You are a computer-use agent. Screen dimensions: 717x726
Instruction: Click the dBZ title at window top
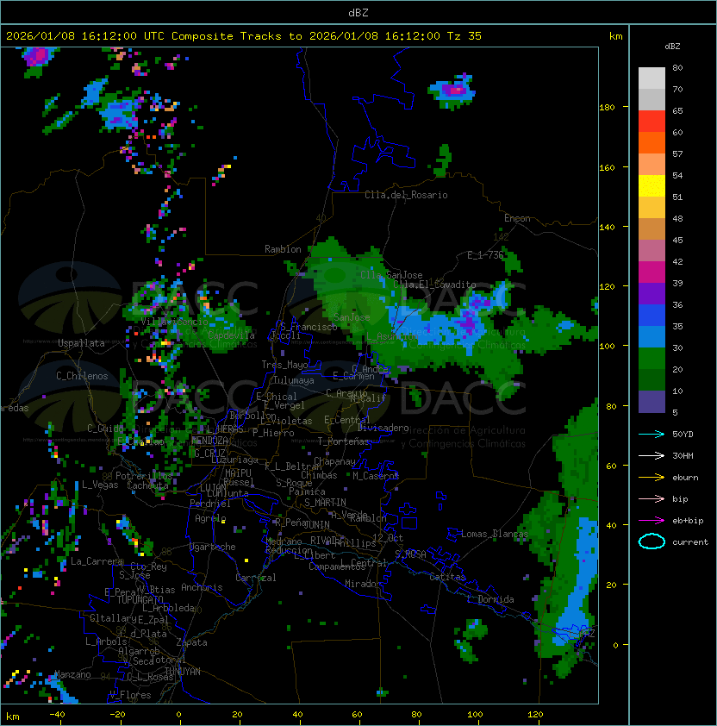[x=358, y=12]
